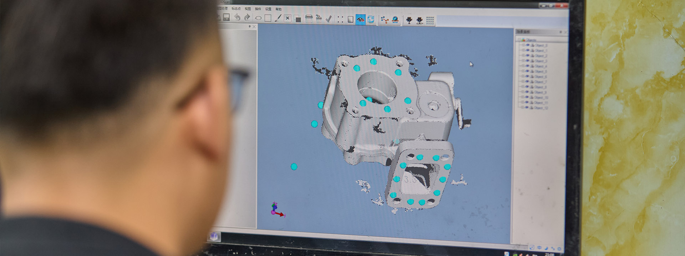Select the rectangle selection tool
Image resolution: width=685 pixels, height=256 pixels.
(268, 18)
